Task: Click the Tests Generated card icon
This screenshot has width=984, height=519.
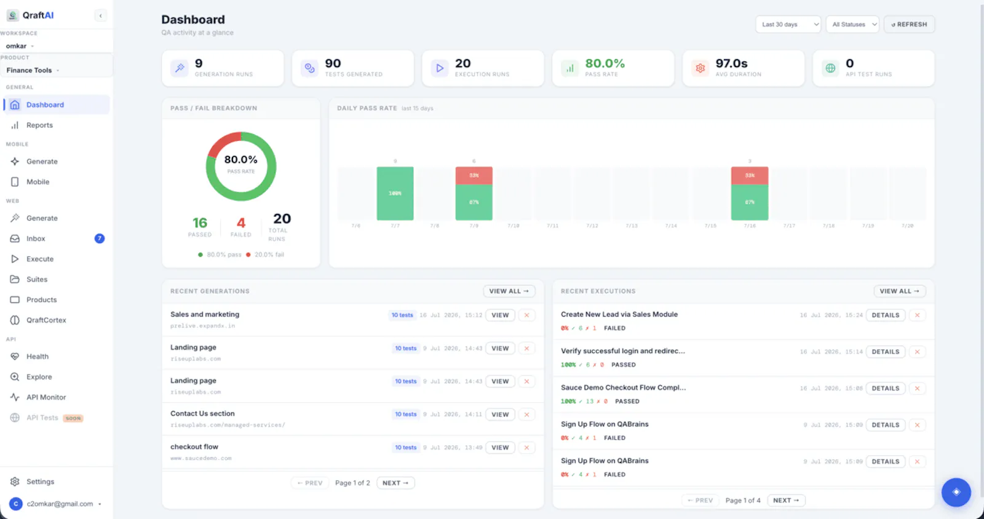Action: (310, 68)
